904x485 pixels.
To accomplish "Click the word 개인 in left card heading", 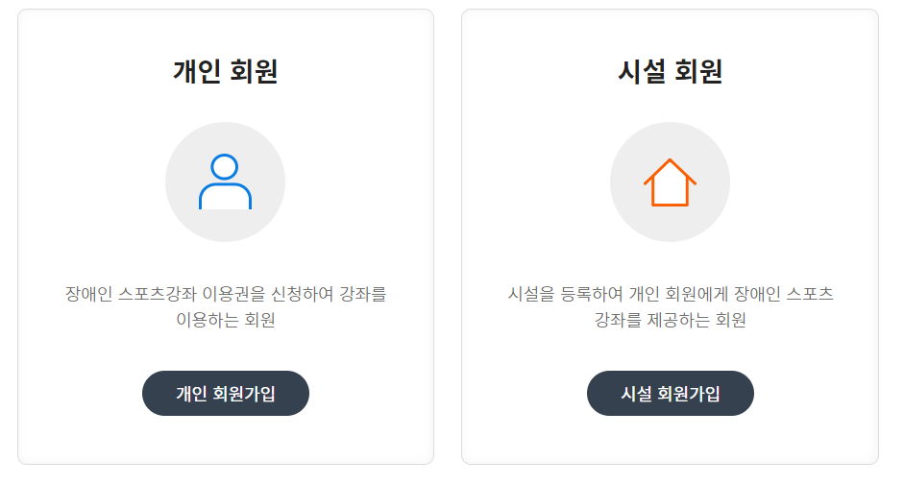I will pyautogui.click(x=197, y=71).
